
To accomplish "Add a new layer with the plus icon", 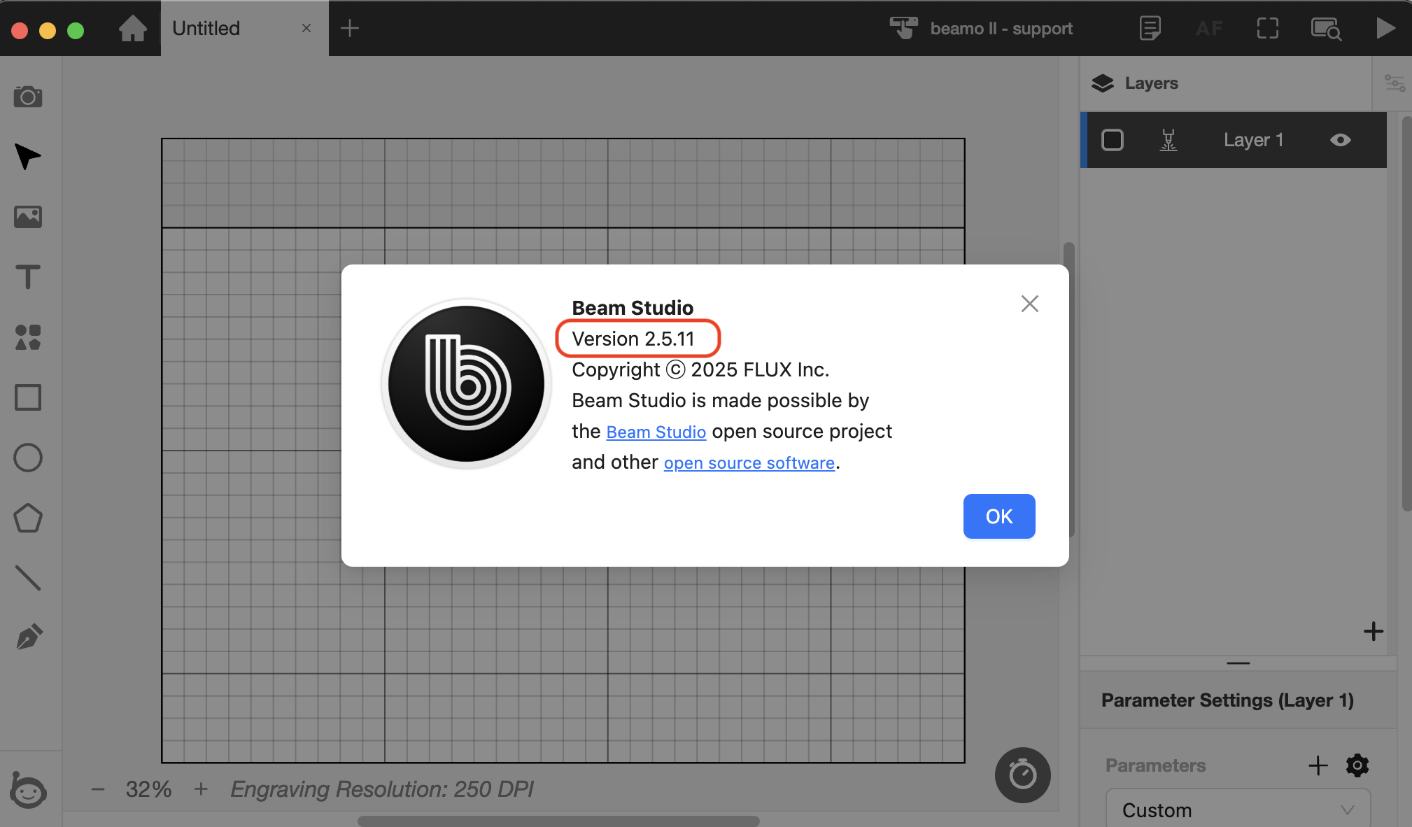I will [x=1373, y=631].
